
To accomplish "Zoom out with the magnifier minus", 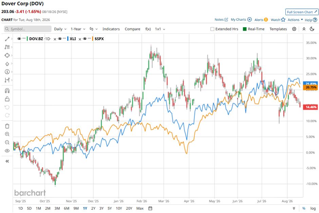I will 7,142.
